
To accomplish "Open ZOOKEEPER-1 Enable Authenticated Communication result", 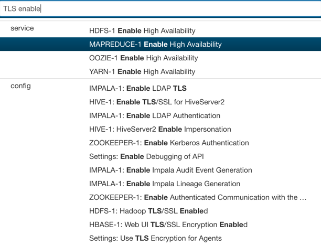I will pyautogui.click(x=194, y=198).
